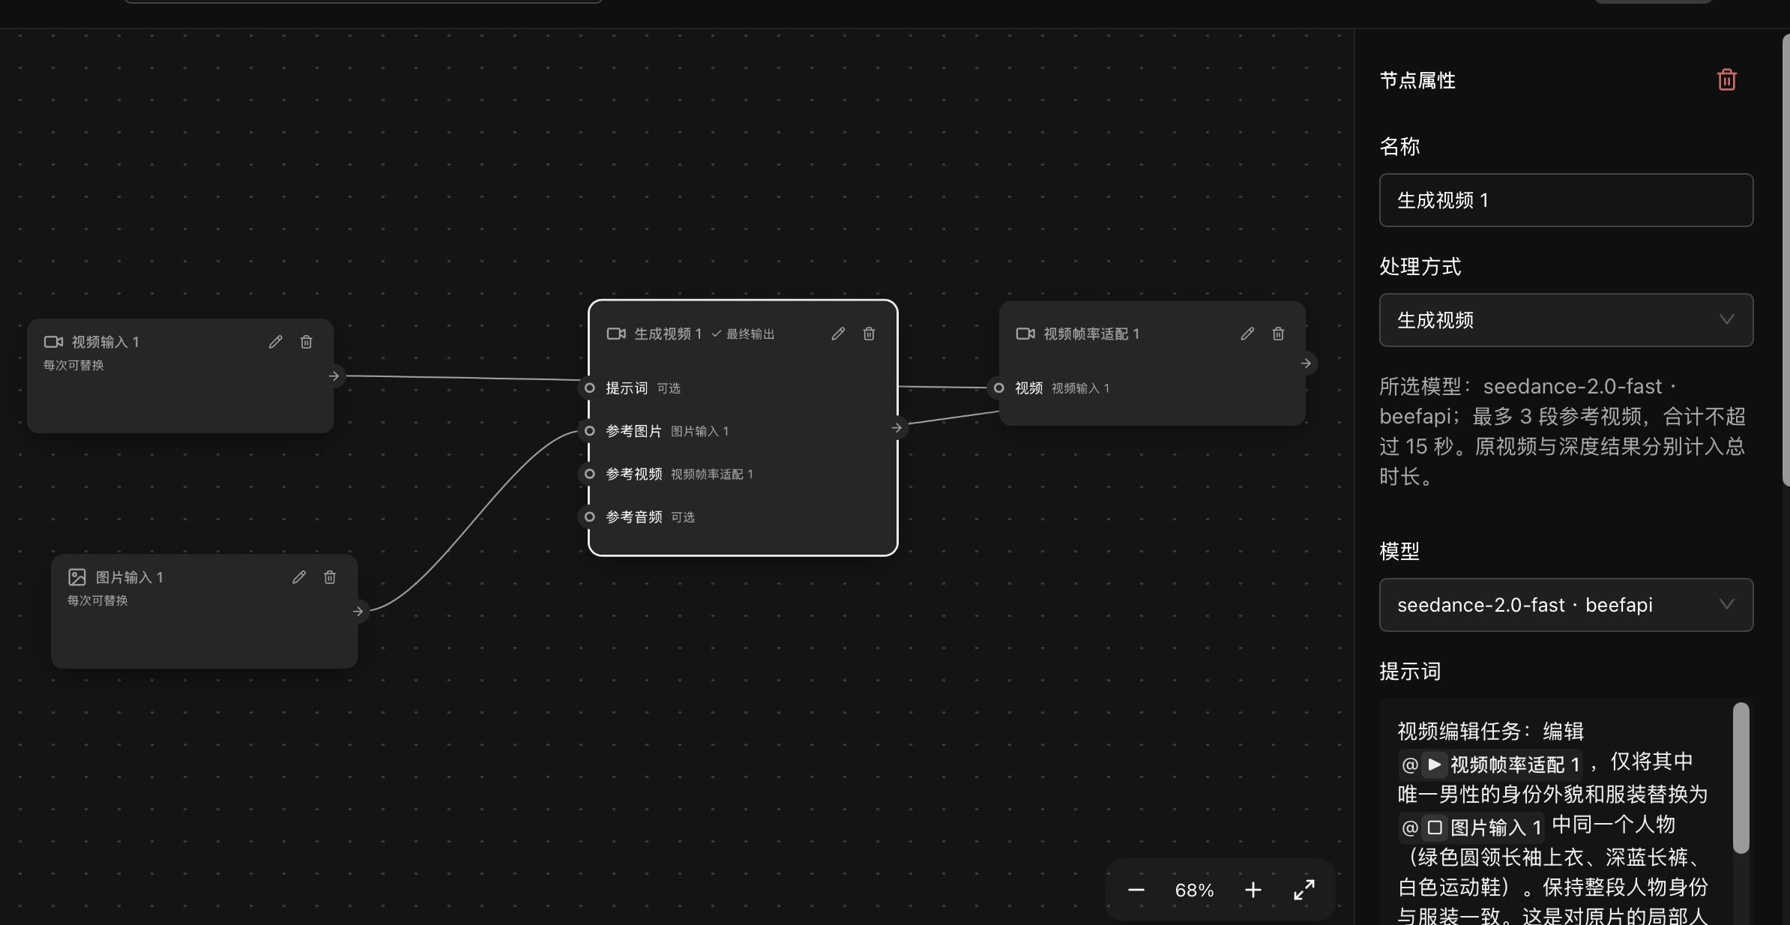Click the 节点属性 panel heading
Screen dimensions: 1790x925
[1417, 80]
